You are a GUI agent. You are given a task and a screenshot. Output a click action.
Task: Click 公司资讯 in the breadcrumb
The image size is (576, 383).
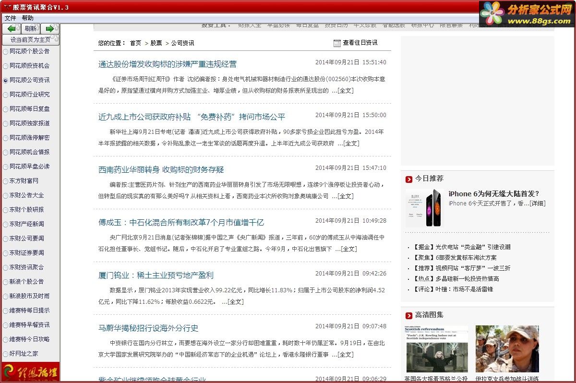[x=182, y=43]
